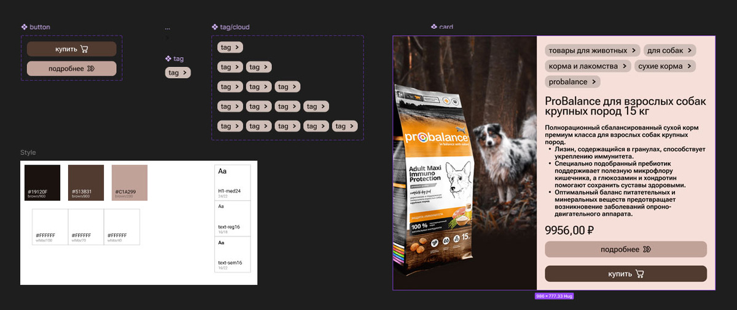Pick the #19120F brown/900 swatch

coord(42,183)
